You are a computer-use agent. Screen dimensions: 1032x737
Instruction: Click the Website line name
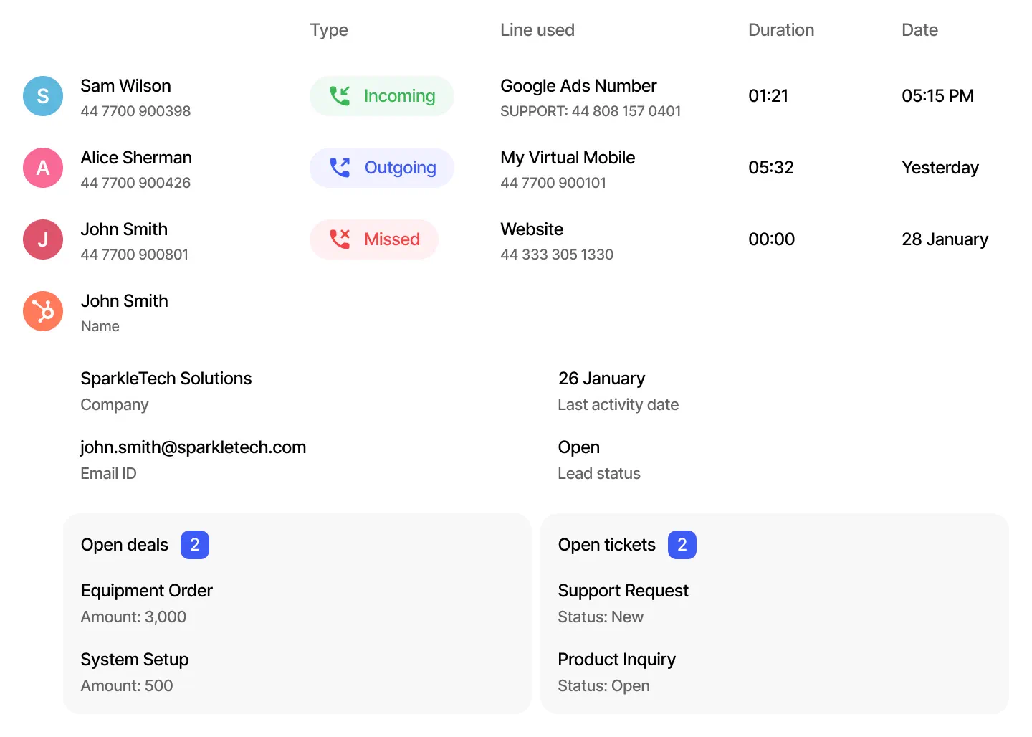click(532, 229)
